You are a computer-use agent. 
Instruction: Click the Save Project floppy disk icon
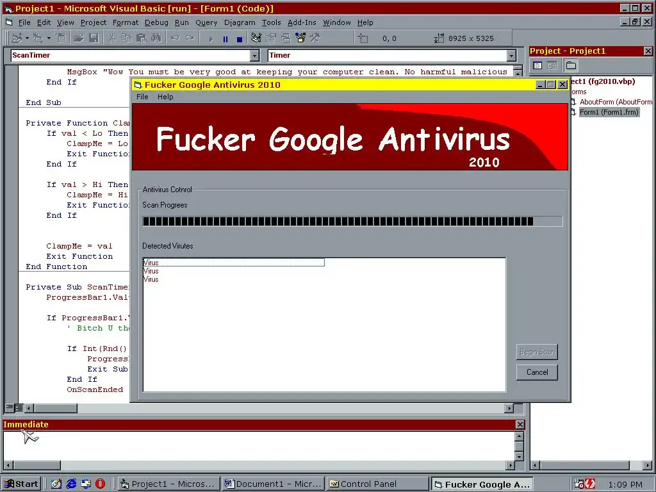click(94, 38)
